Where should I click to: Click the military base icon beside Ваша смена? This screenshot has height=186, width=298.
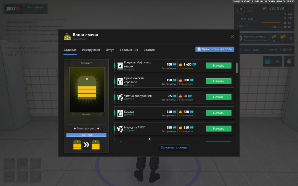pos(67,37)
